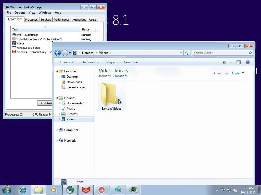The height and width of the screenshot is (195, 261).
Task: Click the green arrow setup taskbar icon
Action: (117, 190)
